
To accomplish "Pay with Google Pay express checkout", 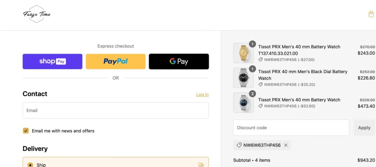I will click(x=179, y=61).
